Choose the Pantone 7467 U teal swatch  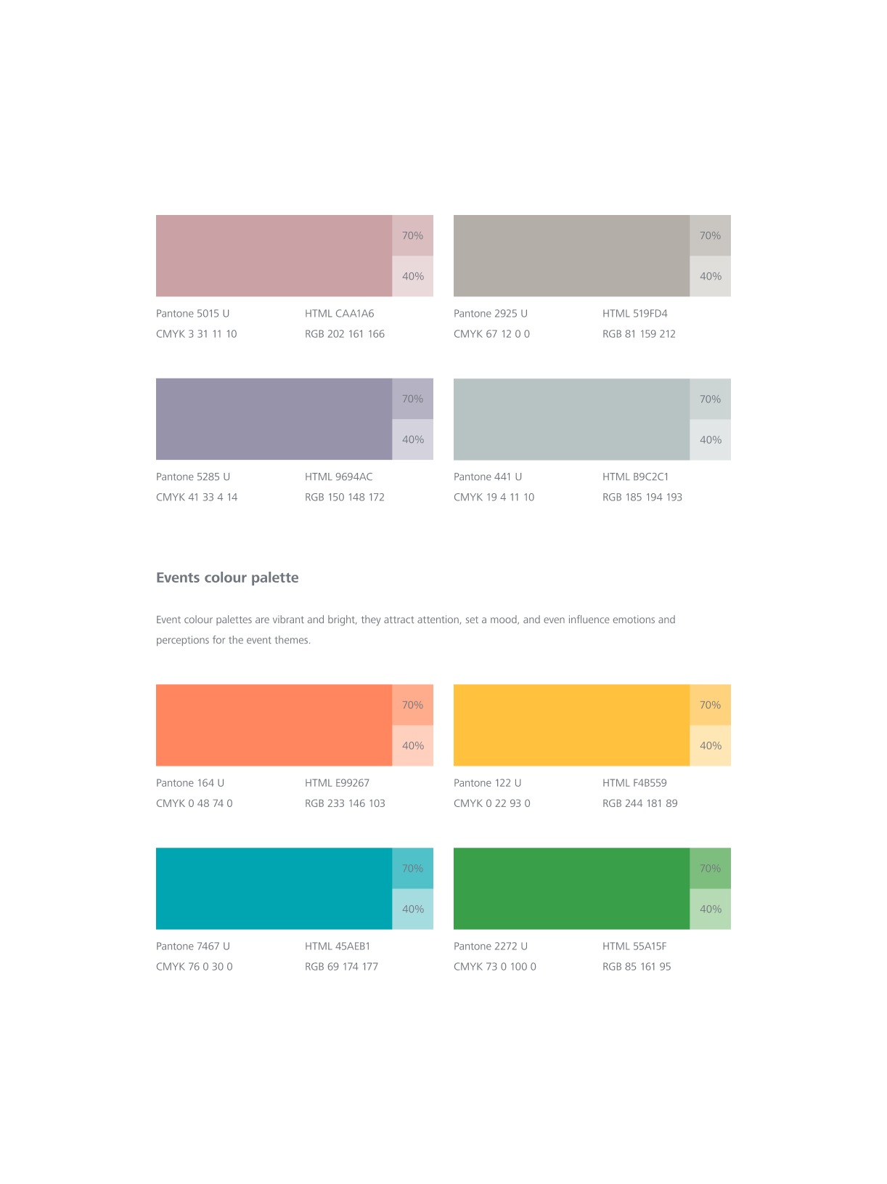[274, 888]
